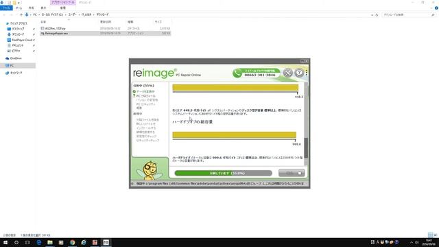
Task: Click Local Disk (C:) in the address path
Action: click(x=52, y=14)
